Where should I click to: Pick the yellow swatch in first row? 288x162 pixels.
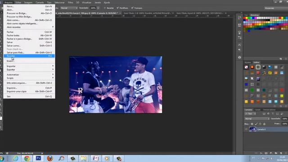(247, 18)
